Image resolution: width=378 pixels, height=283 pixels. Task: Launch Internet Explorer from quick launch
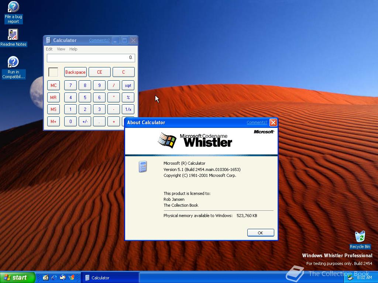pyautogui.click(x=54, y=277)
